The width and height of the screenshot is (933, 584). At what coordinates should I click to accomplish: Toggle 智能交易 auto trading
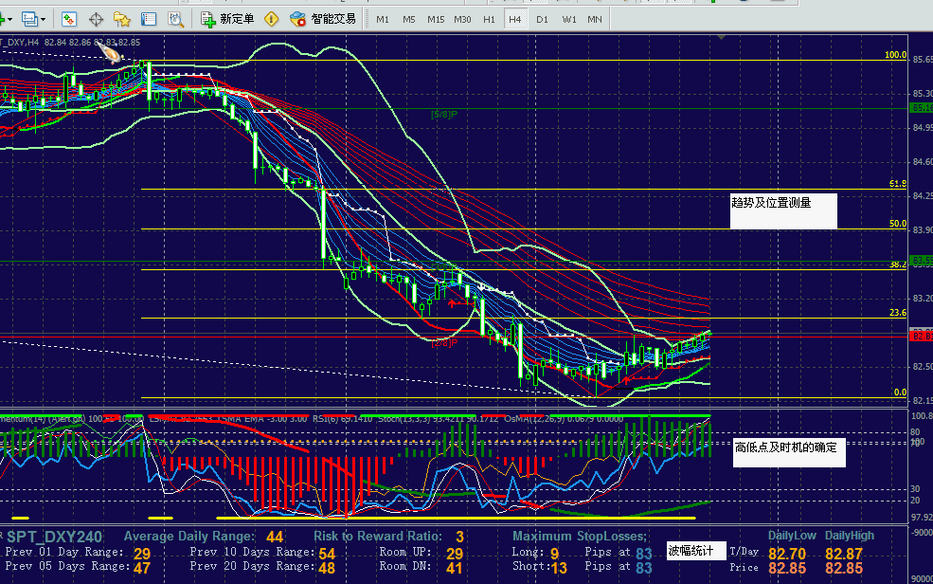click(x=322, y=19)
